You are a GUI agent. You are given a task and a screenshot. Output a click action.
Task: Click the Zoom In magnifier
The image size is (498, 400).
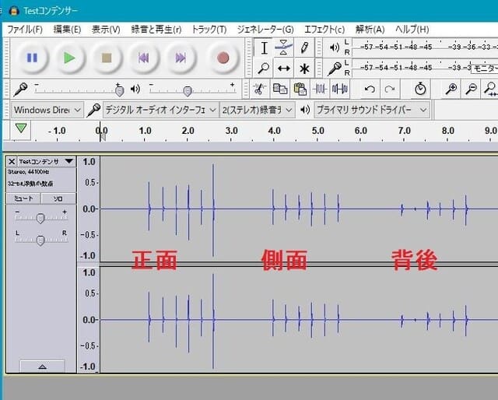451,89
